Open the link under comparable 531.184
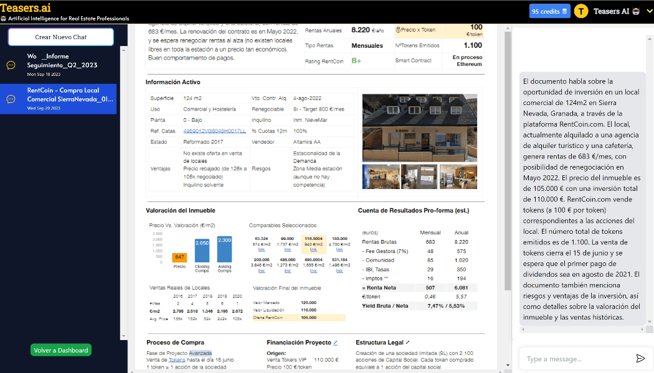This screenshot has height=373, width=654. (x=339, y=271)
